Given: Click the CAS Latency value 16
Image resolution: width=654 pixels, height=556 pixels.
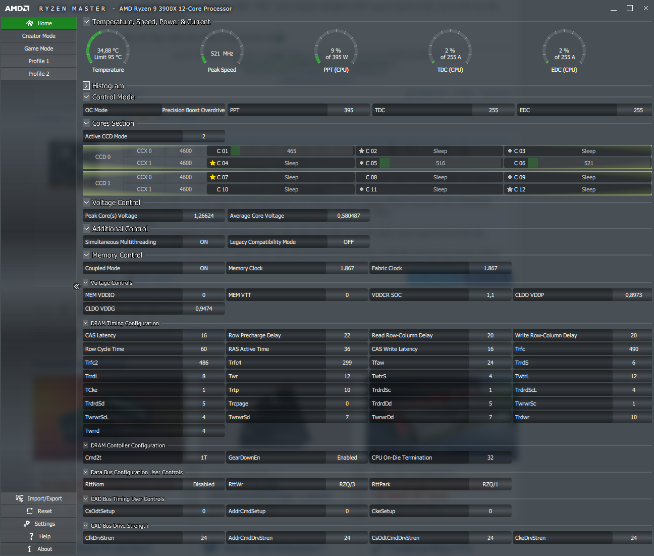Looking at the screenshot, I should tap(204, 335).
